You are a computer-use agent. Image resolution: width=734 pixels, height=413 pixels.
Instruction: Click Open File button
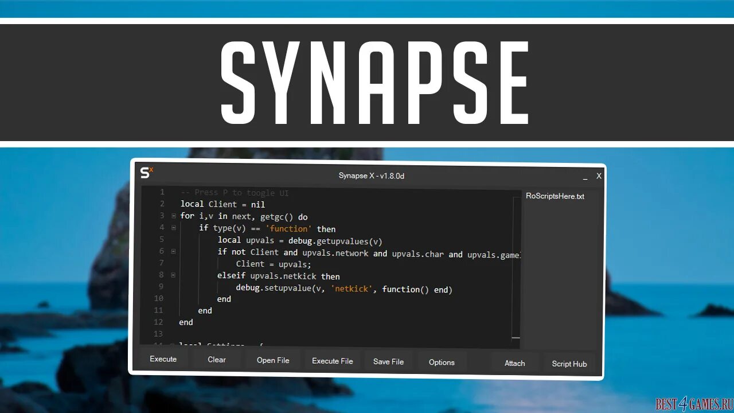(273, 360)
